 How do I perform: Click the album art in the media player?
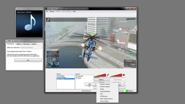pos(29,24)
